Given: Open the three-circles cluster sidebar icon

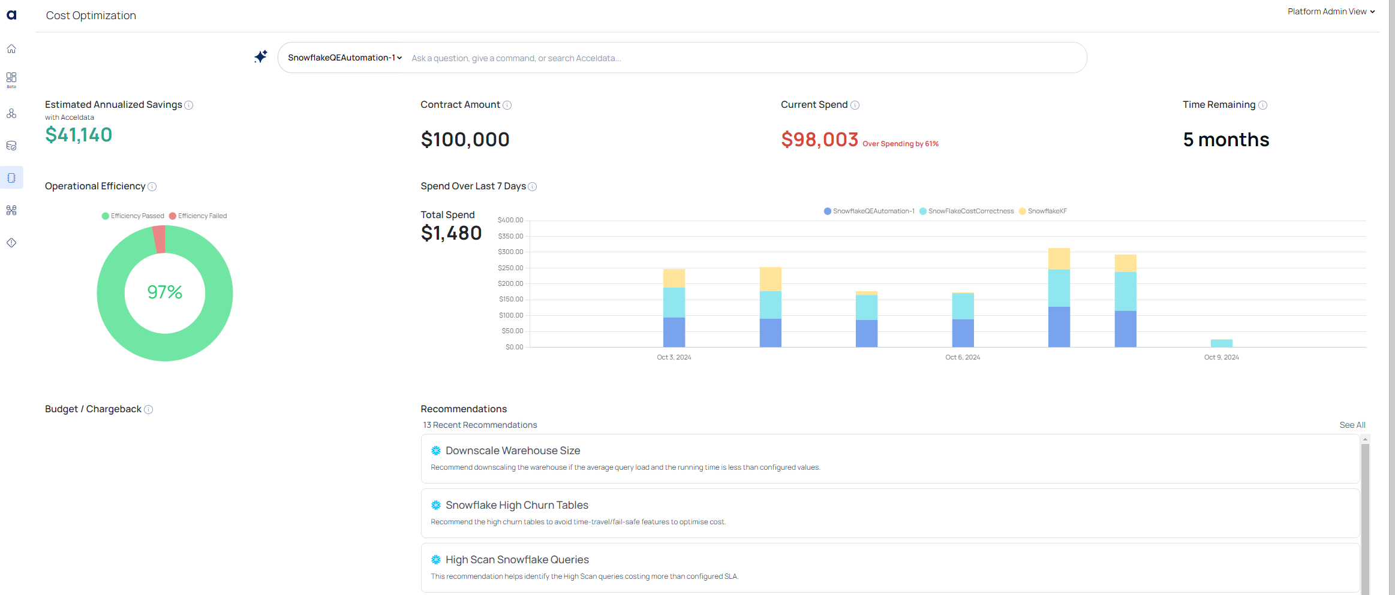Looking at the screenshot, I should 11,113.
